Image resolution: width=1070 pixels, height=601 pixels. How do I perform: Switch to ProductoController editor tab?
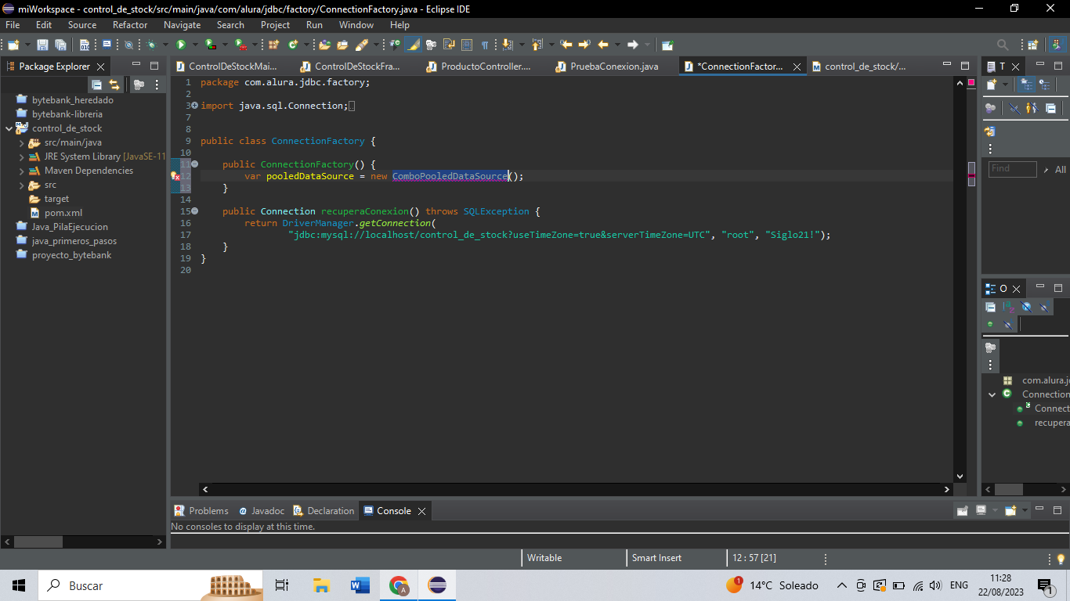tap(478, 67)
